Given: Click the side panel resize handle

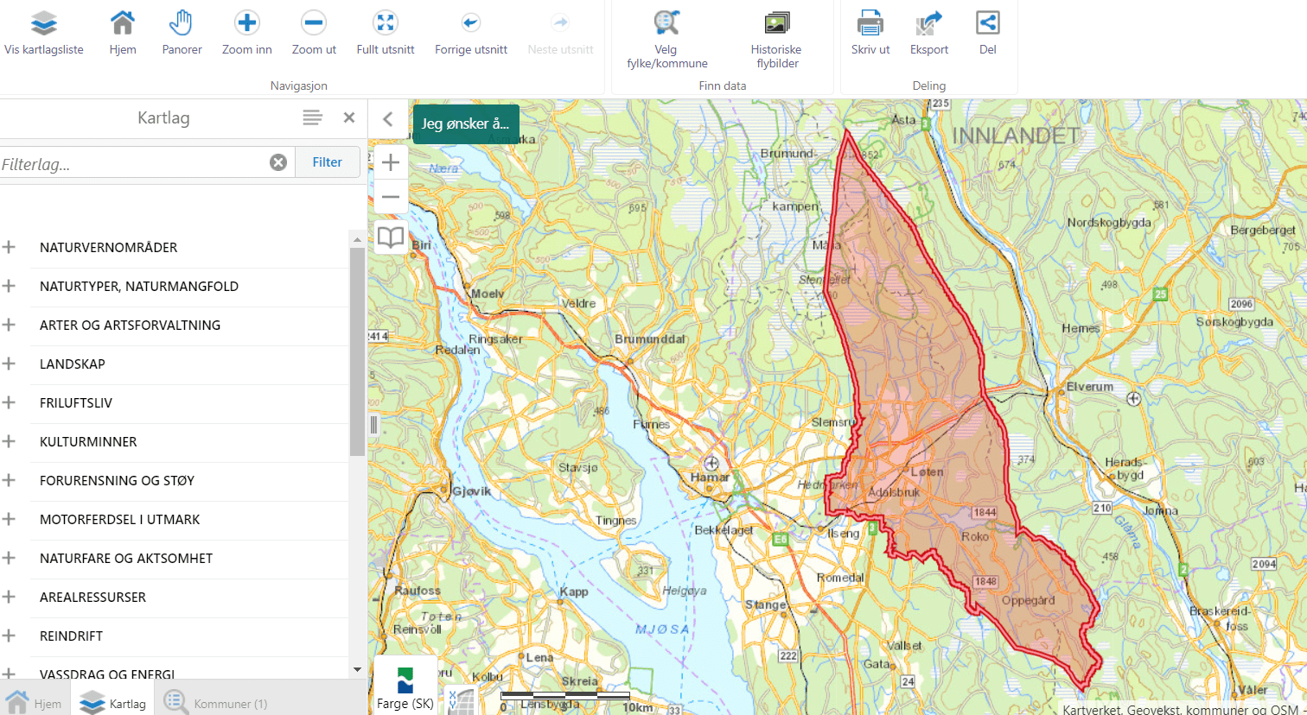Looking at the screenshot, I should [x=373, y=424].
